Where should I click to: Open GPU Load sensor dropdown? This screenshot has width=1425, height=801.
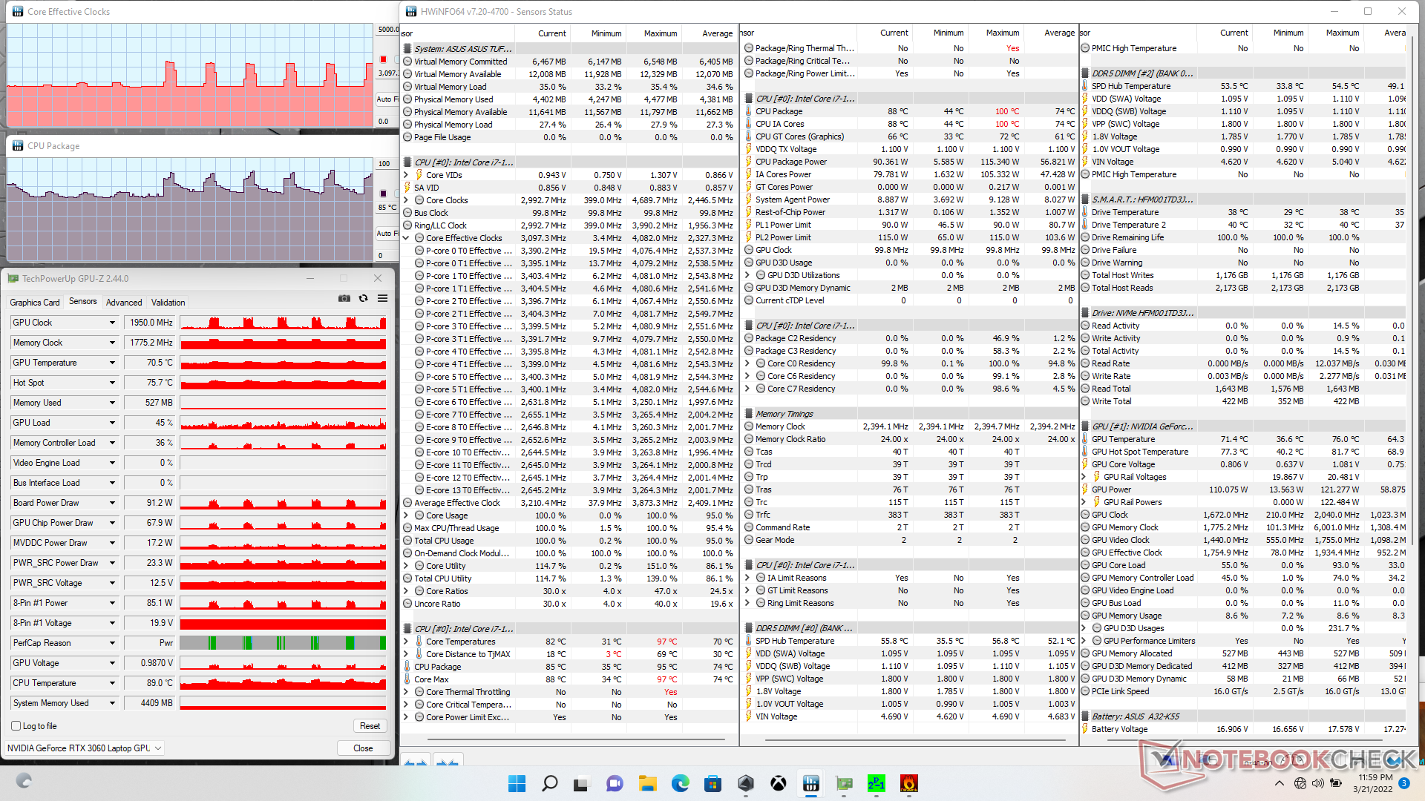[x=112, y=423]
